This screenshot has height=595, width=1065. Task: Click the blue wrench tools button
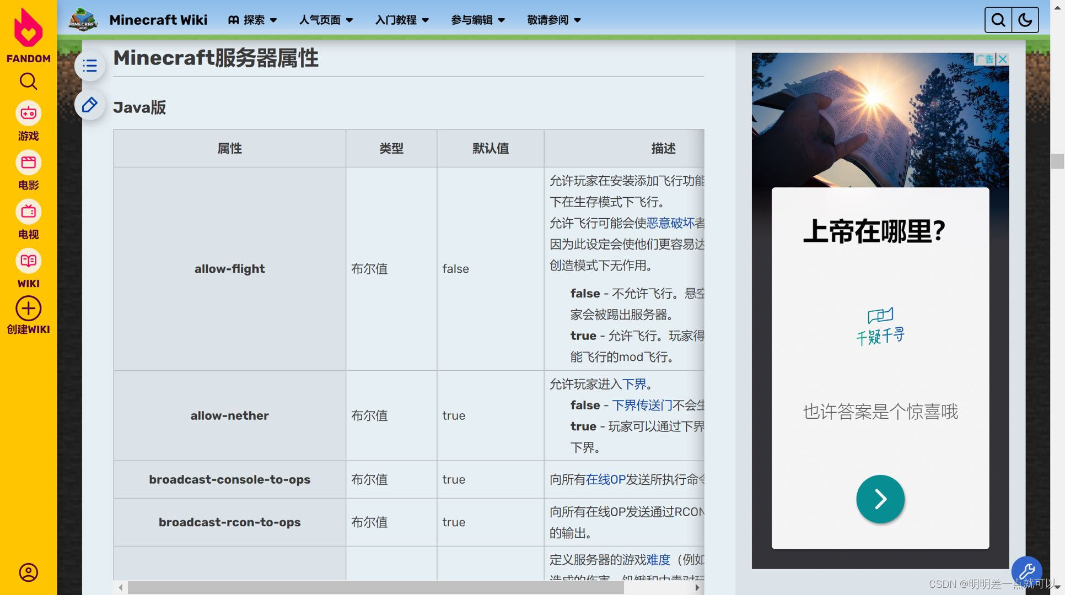1026,571
